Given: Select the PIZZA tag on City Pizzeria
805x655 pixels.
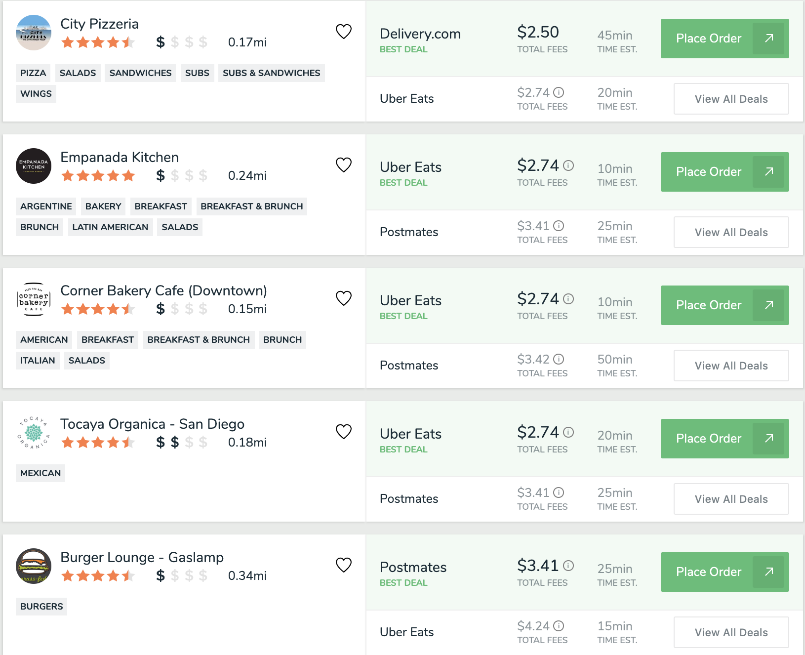Looking at the screenshot, I should (x=33, y=73).
